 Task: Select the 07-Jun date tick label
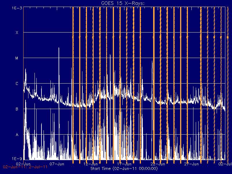pyautogui.click(x=57, y=164)
